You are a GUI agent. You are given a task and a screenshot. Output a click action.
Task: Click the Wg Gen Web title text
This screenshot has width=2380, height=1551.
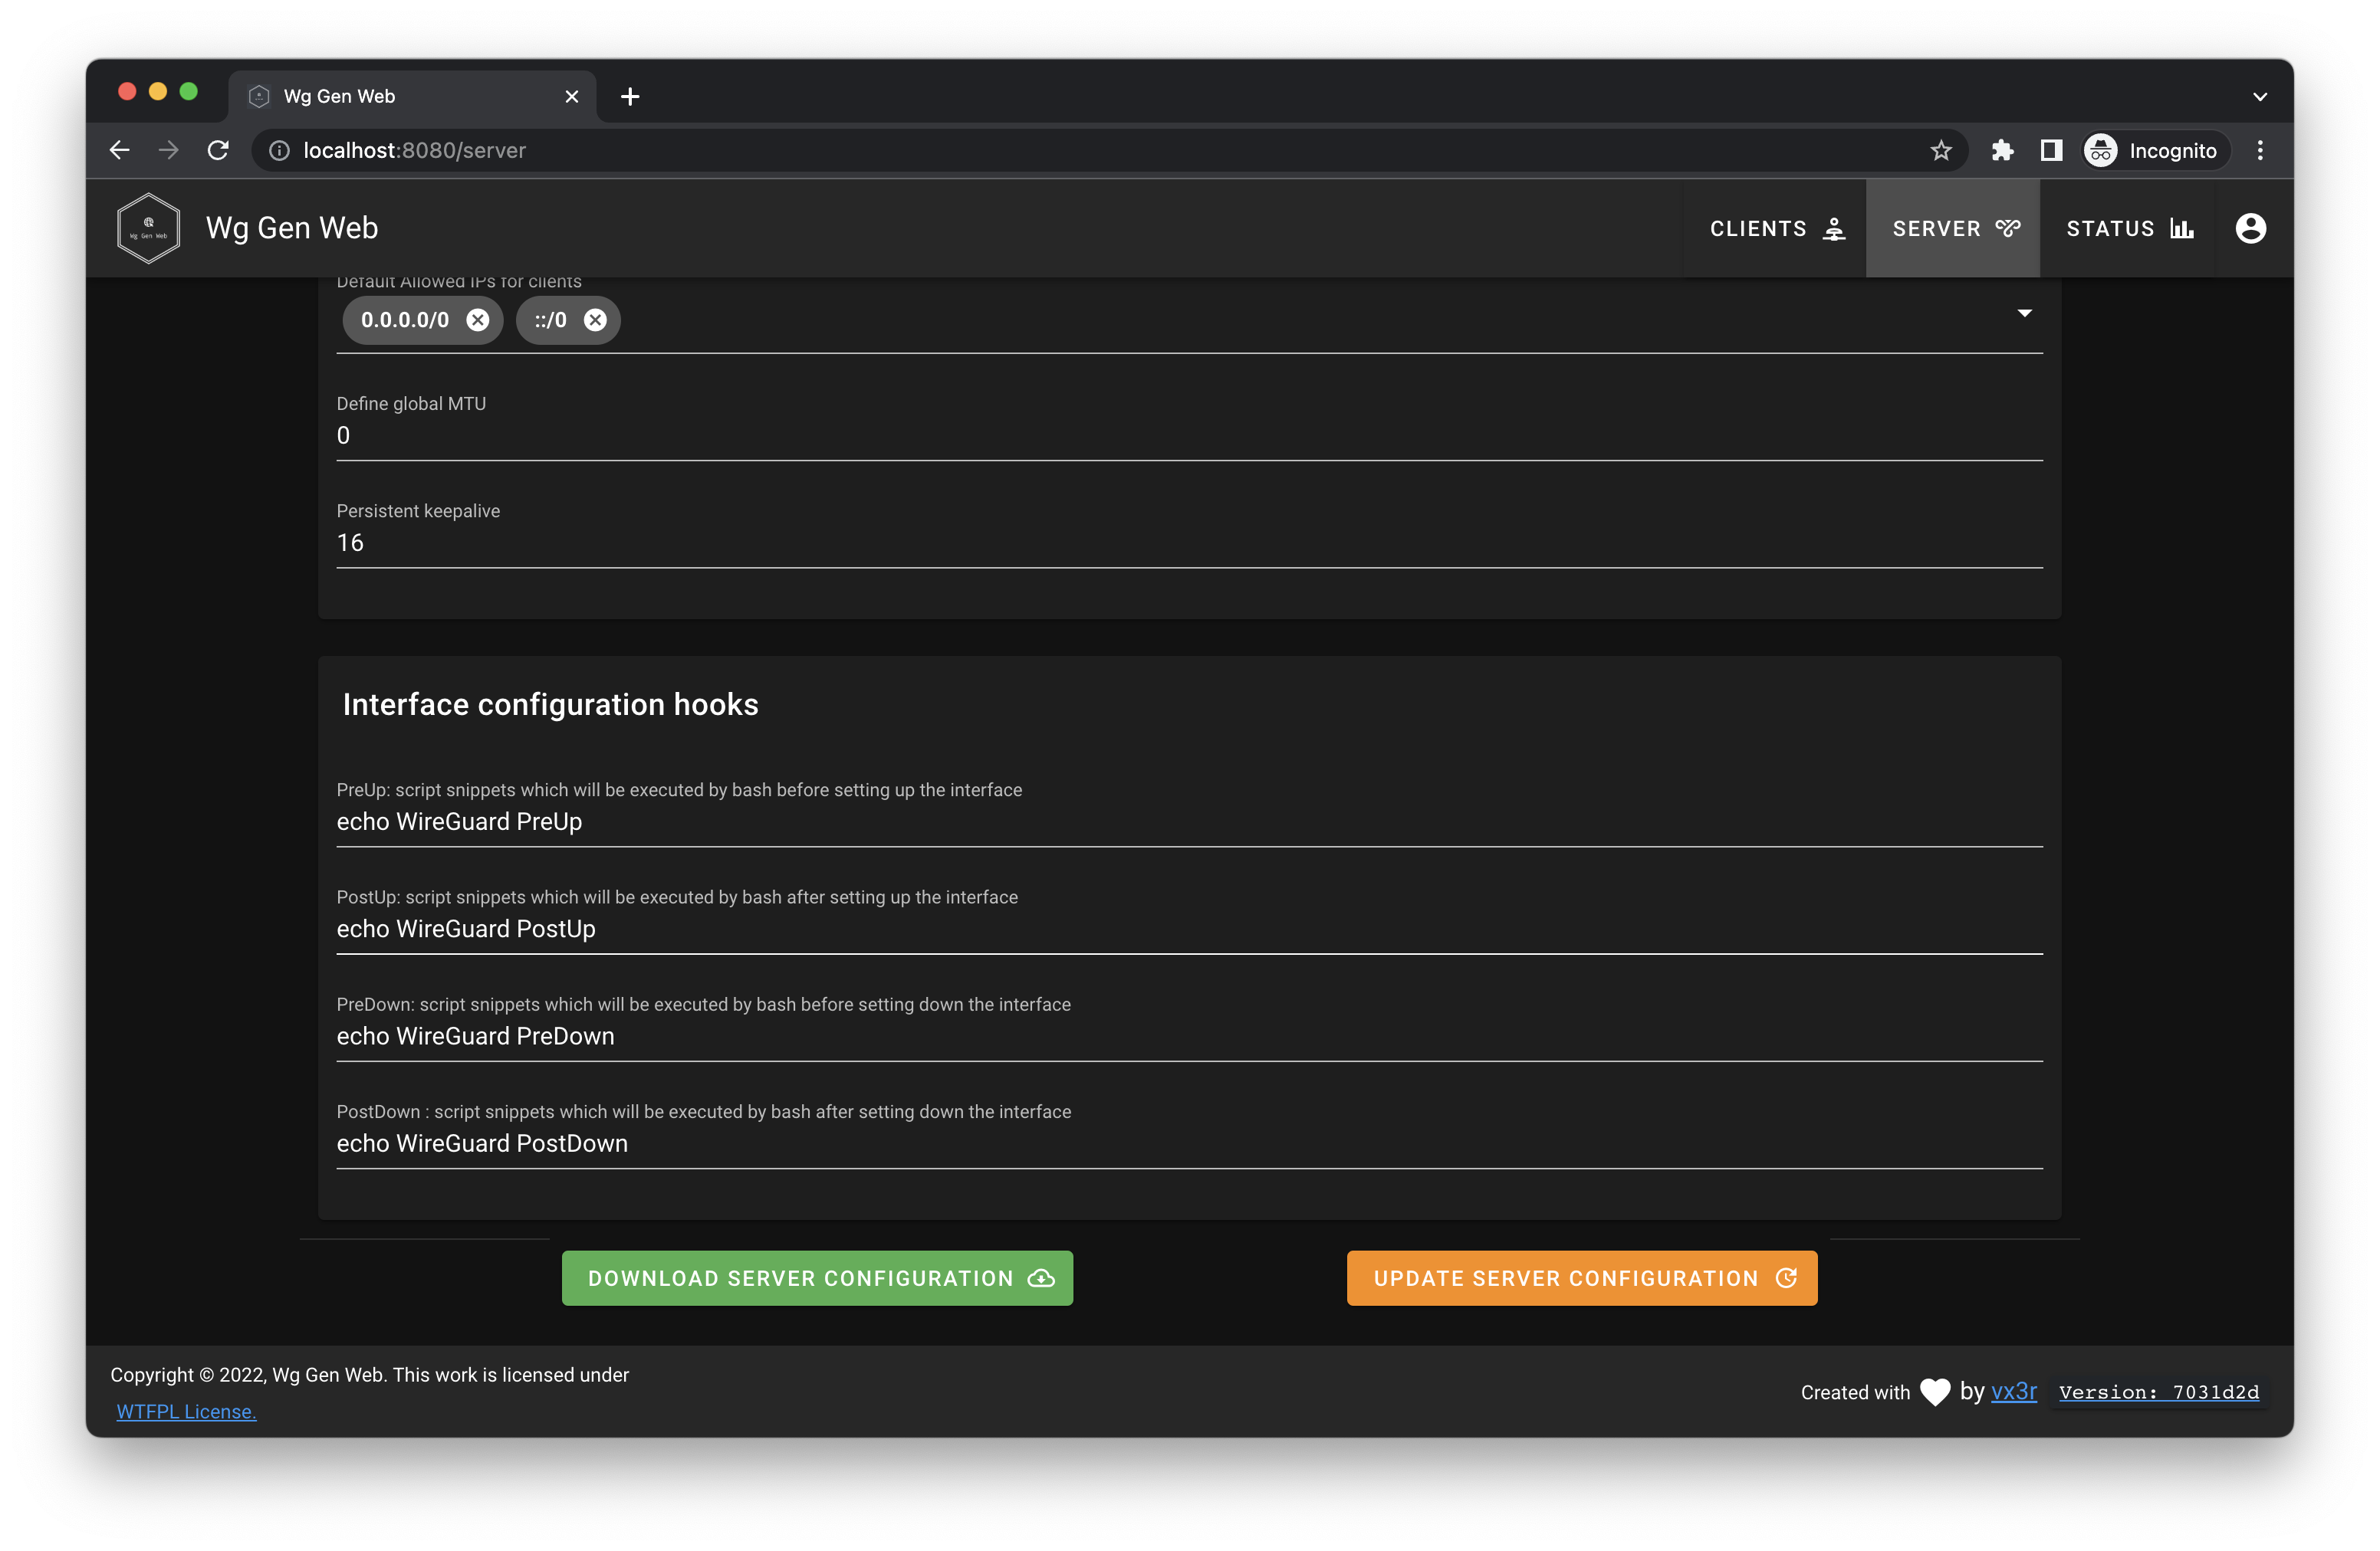(x=292, y=229)
